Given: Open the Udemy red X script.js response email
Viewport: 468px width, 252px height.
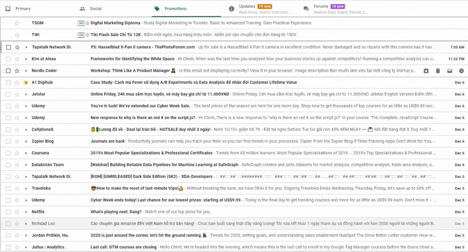Looking at the screenshot, I should (234, 118).
